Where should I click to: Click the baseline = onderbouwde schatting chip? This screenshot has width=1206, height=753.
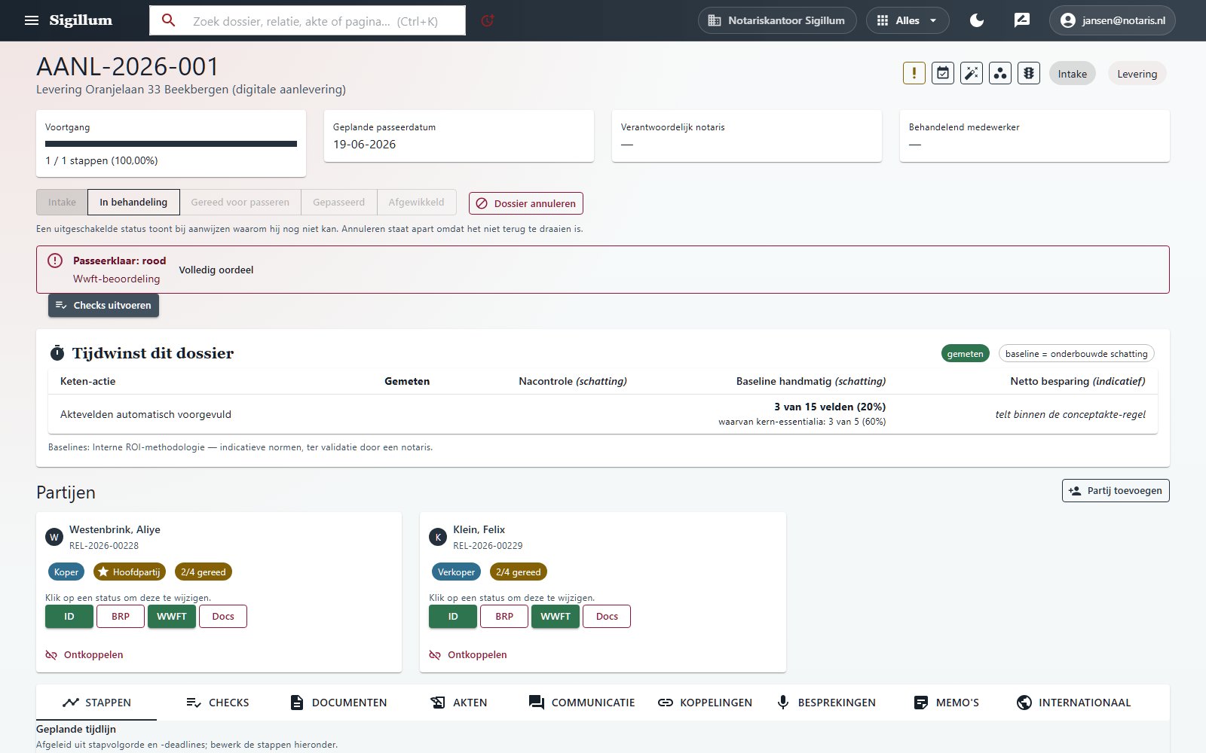pos(1076,353)
